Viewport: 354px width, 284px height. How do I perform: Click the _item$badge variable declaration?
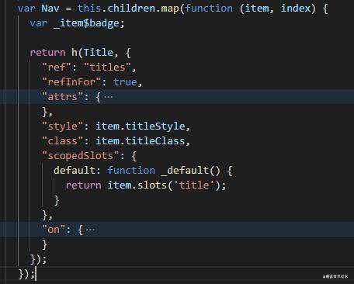point(86,23)
